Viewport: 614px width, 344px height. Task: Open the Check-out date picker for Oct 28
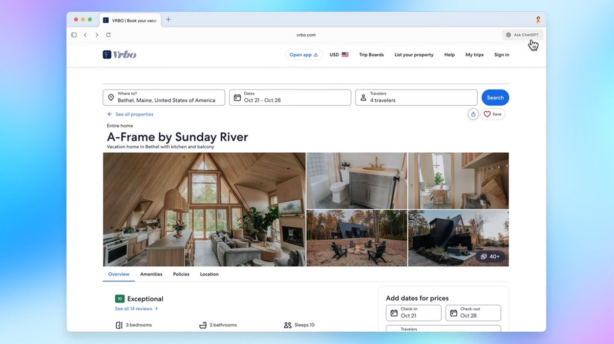(x=473, y=312)
